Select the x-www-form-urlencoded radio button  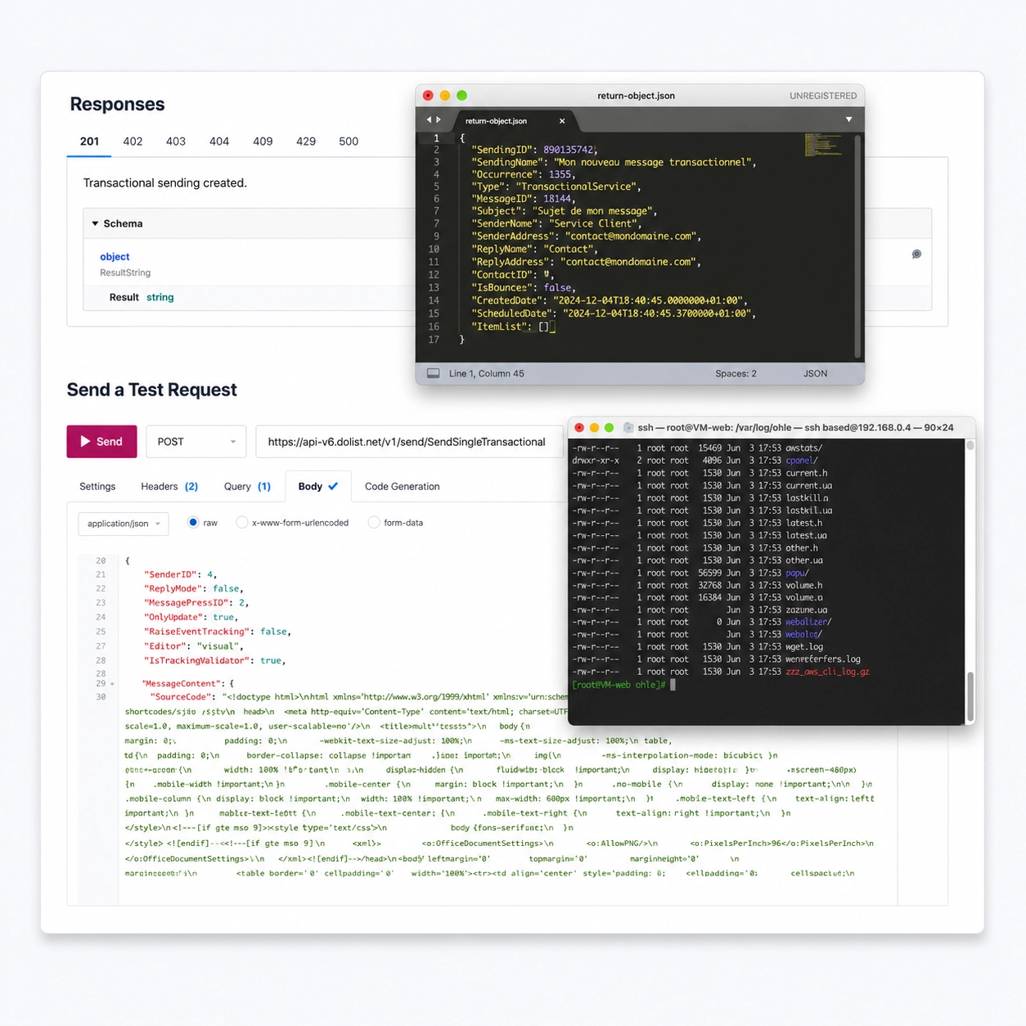tap(241, 522)
